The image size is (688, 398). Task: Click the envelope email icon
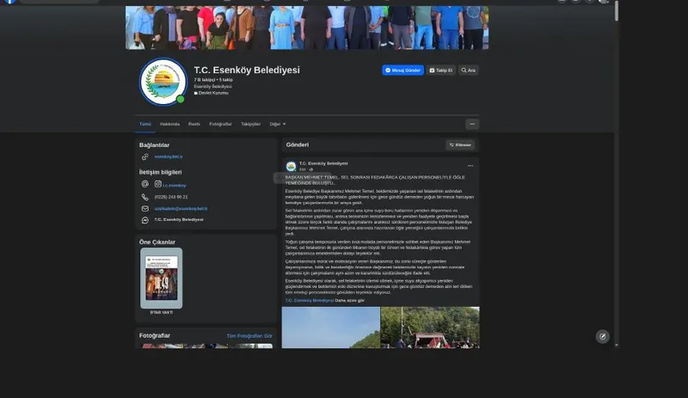[144, 208]
